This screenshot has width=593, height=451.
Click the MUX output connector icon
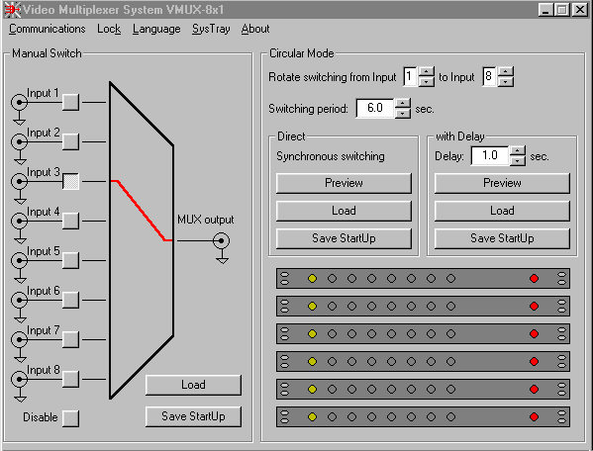pyautogui.click(x=221, y=240)
